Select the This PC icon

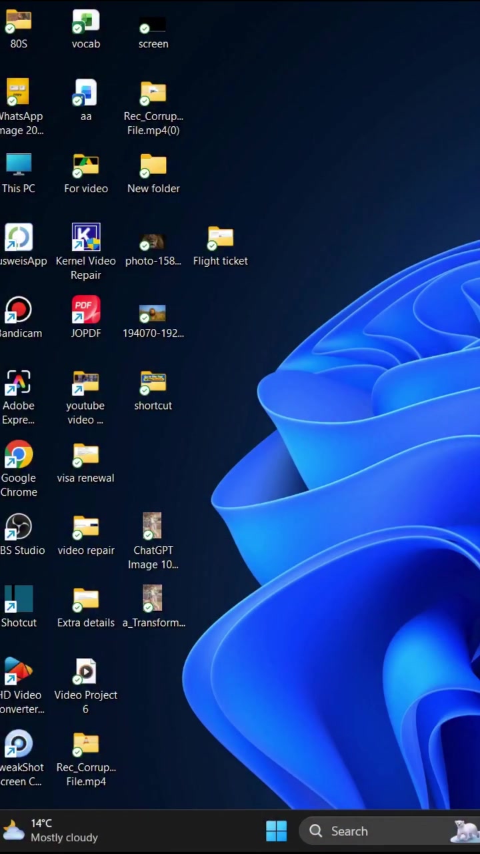point(18,165)
